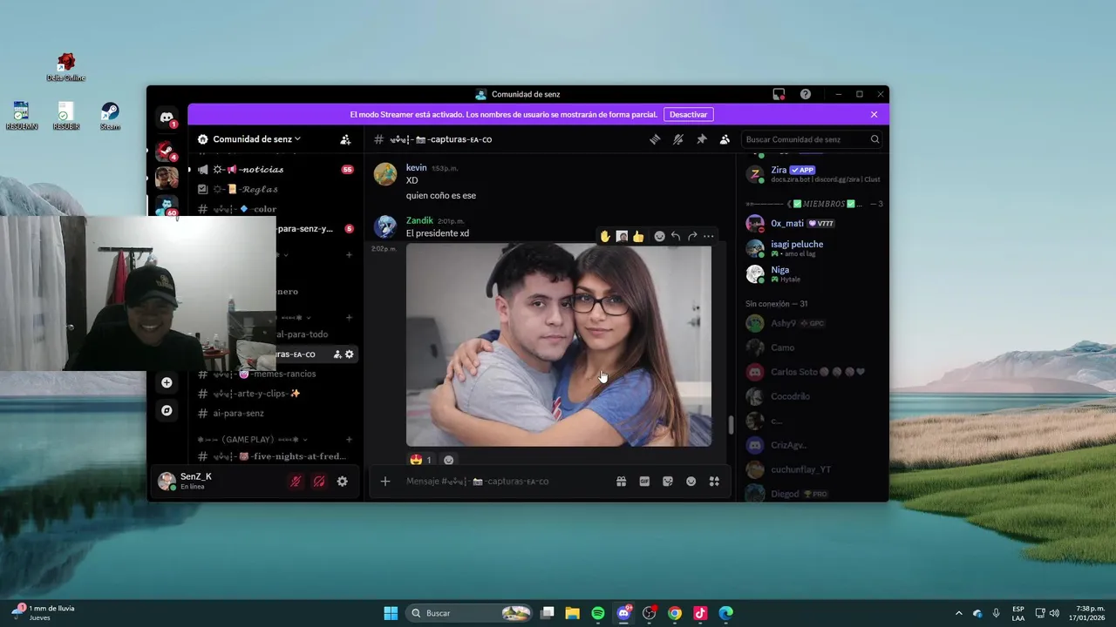Screen dimensions: 1116x627
Task: Open 0x_mati member entry
Action: (813, 224)
